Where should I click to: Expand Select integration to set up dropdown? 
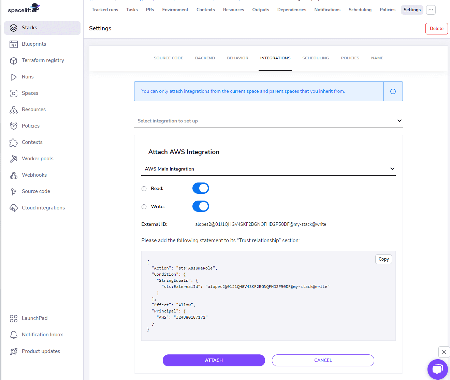click(x=268, y=121)
